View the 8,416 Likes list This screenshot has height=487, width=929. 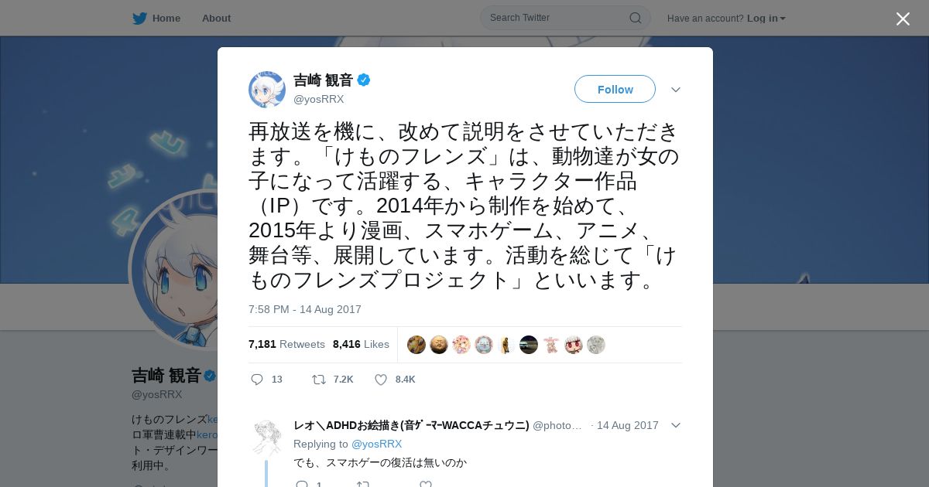(x=361, y=344)
